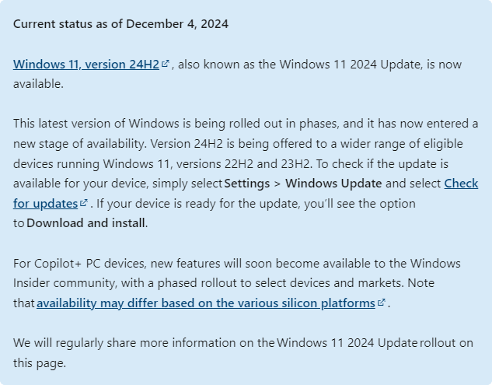The height and width of the screenshot is (385, 492).
Task: Click the bold 'Settings' text
Action: pos(247,184)
